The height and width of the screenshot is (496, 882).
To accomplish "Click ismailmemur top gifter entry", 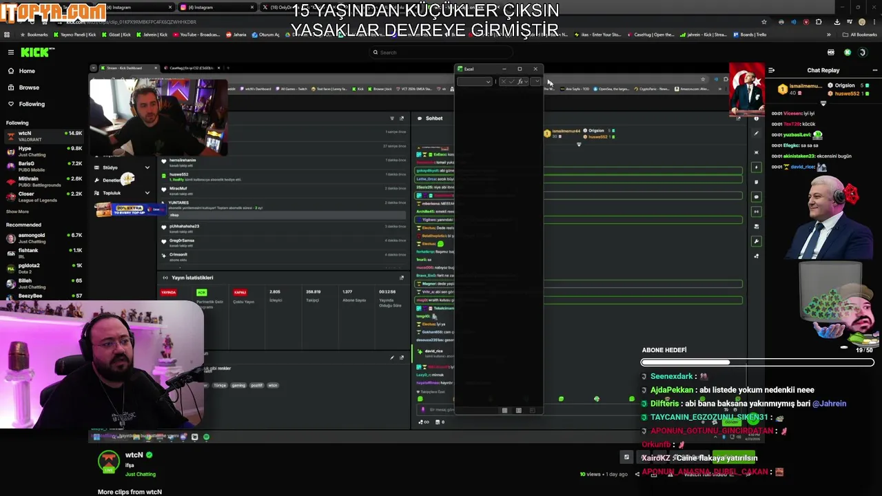I will pos(799,89).
